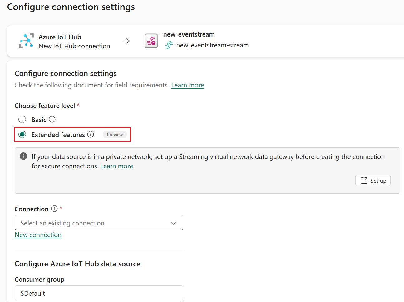
Task: Click the Set up button
Action: [373, 181]
